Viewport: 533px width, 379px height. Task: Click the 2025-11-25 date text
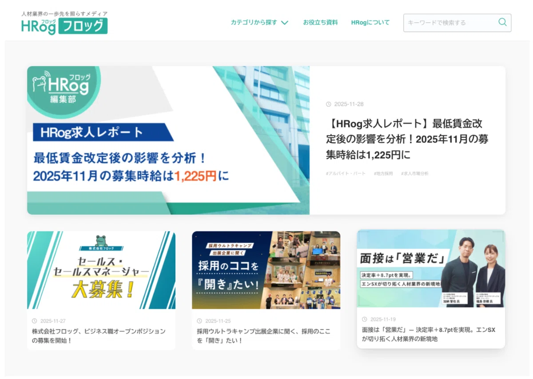(x=218, y=321)
